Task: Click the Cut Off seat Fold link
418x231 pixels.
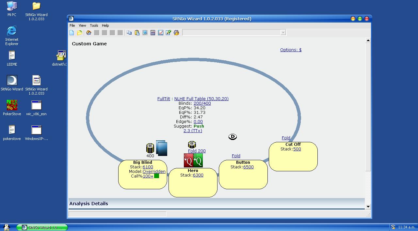Action: coord(286,138)
